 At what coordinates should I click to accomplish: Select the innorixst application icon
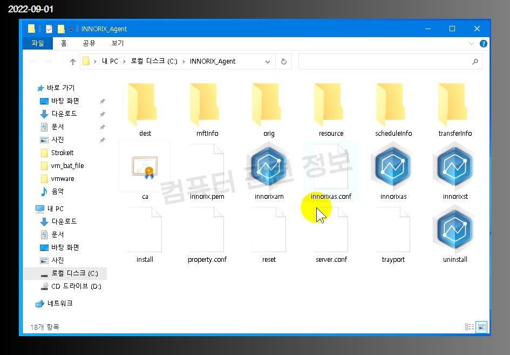point(455,171)
